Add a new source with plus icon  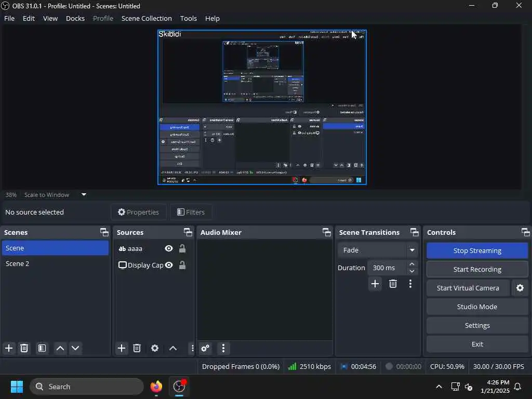point(121,348)
